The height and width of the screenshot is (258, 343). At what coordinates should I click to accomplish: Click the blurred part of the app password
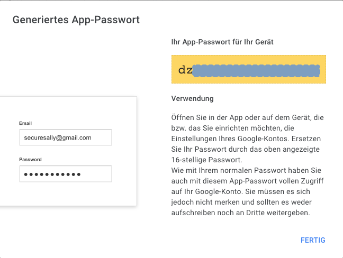click(256, 70)
